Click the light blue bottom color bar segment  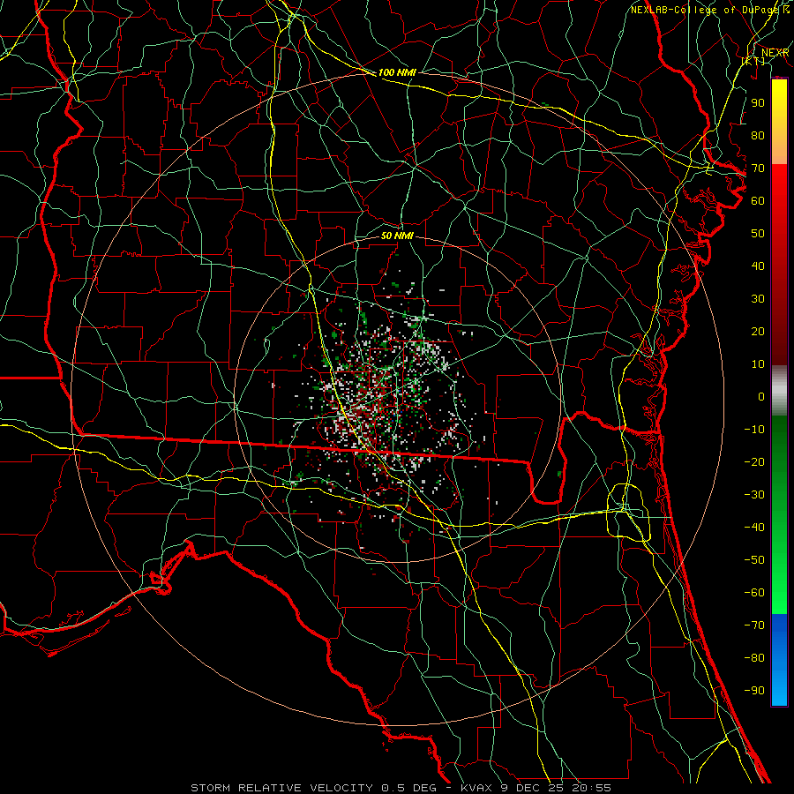[779, 686]
